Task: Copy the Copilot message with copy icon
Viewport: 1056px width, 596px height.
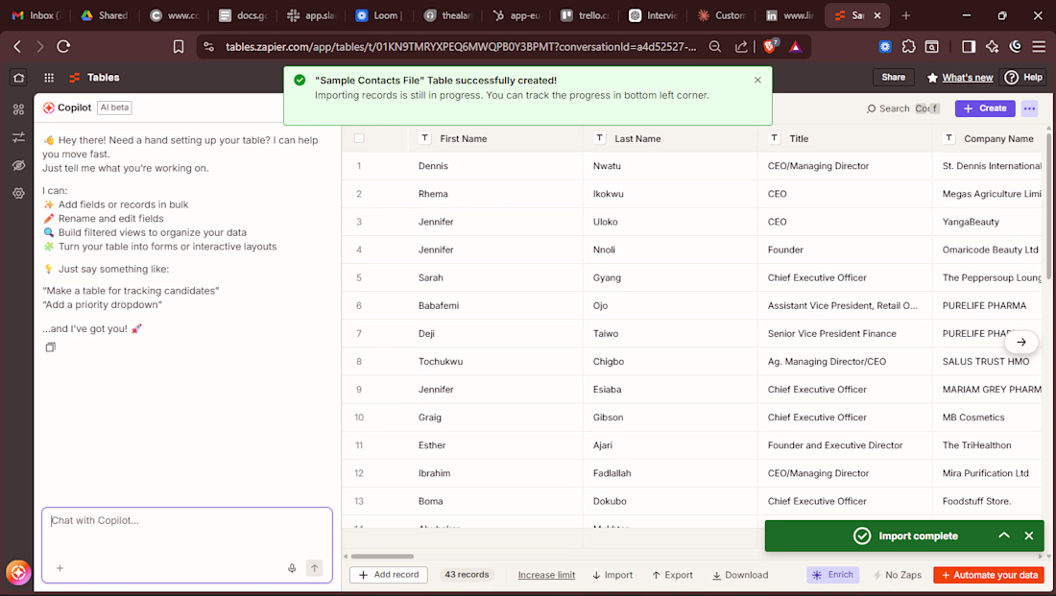Action: point(51,347)
